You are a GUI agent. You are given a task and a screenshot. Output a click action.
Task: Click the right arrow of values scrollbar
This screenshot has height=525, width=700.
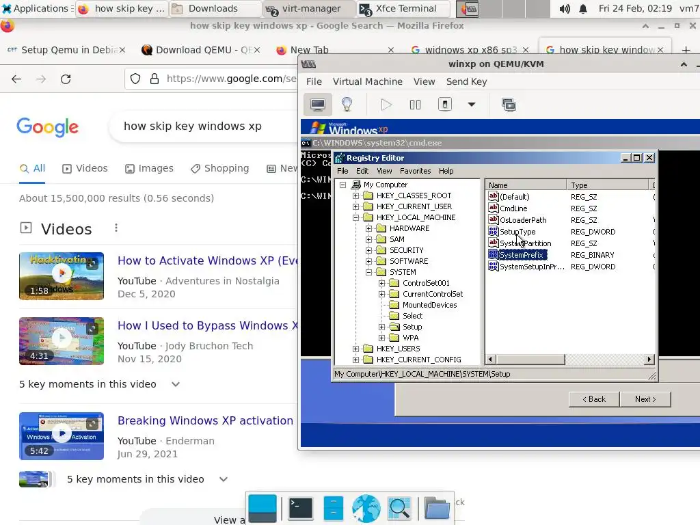point(649,360)
